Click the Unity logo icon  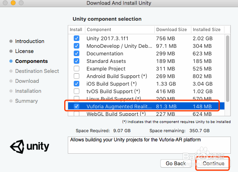[17, 147]
